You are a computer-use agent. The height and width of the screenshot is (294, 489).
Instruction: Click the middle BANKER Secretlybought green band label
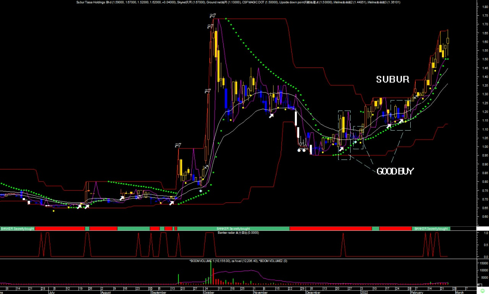233,228
